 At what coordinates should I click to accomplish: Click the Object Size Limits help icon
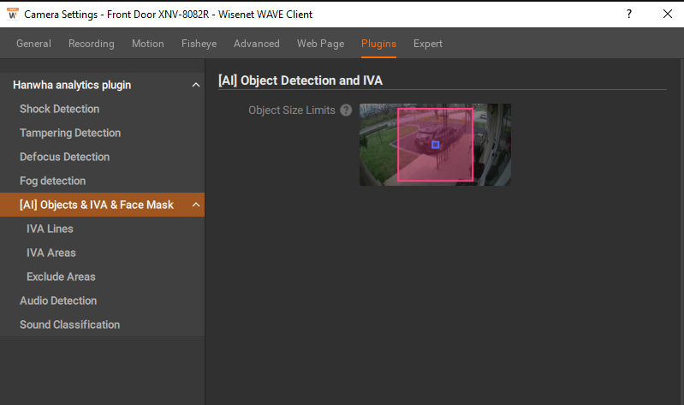346,110
